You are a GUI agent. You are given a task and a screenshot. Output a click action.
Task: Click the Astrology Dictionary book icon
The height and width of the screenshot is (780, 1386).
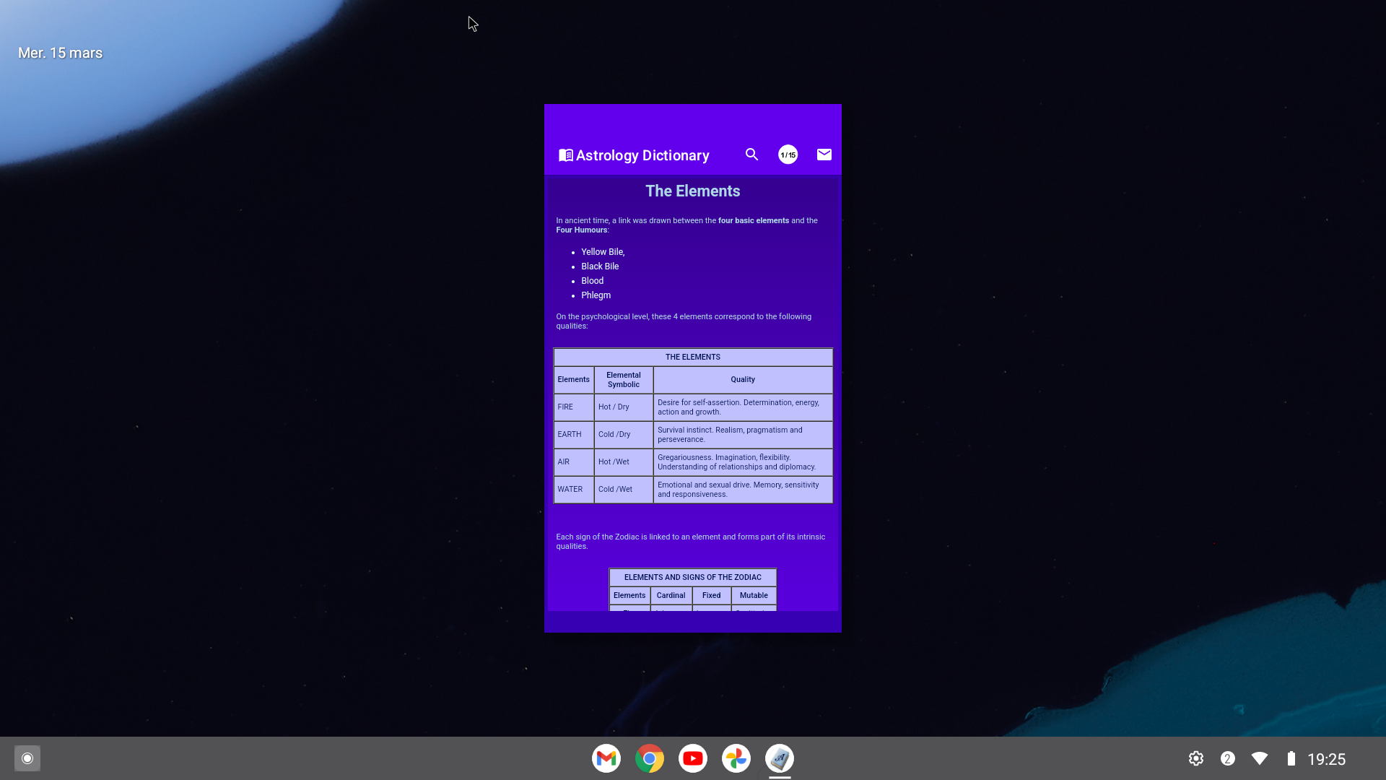click(566, 155)
